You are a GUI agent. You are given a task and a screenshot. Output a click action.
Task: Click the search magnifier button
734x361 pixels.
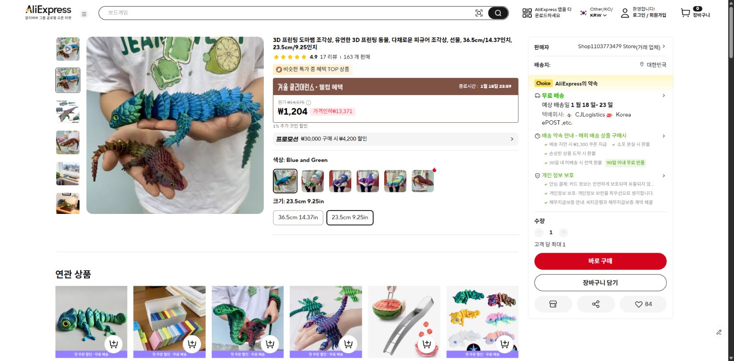497,13
